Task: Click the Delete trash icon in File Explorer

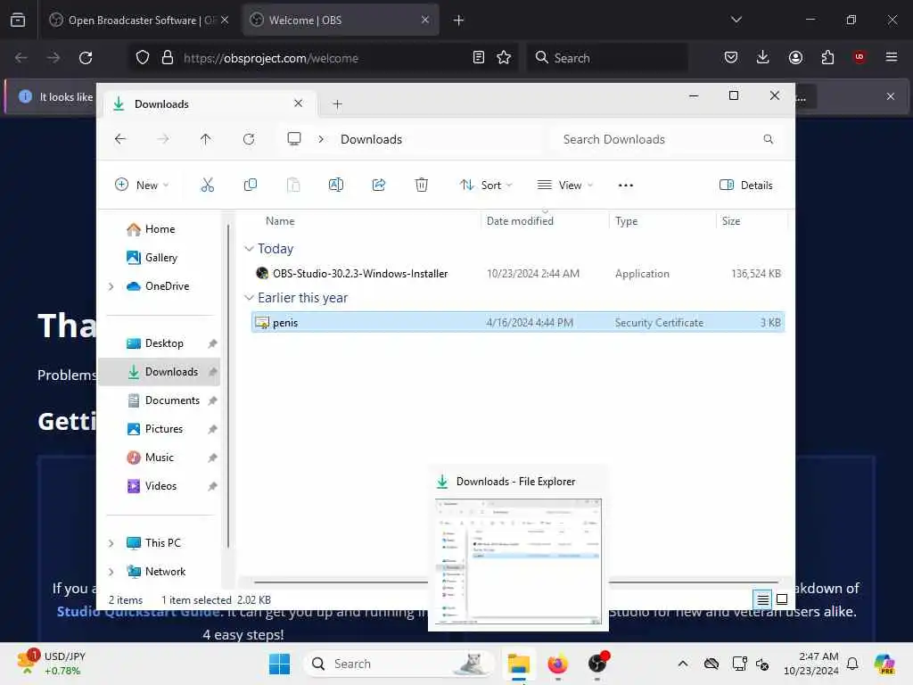Action: tap(422, 186)
